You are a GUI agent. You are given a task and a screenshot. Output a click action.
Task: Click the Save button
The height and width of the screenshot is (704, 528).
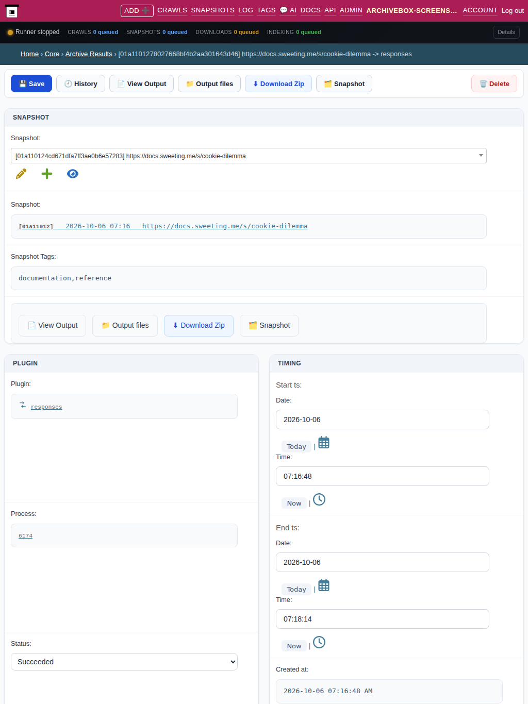coord(31,83)
